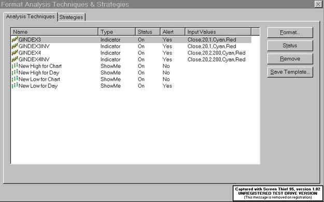The width and height of the screenshot is (324, 202).
Task: Select the Analysis Techniques tab
Action: pos(31,17)
